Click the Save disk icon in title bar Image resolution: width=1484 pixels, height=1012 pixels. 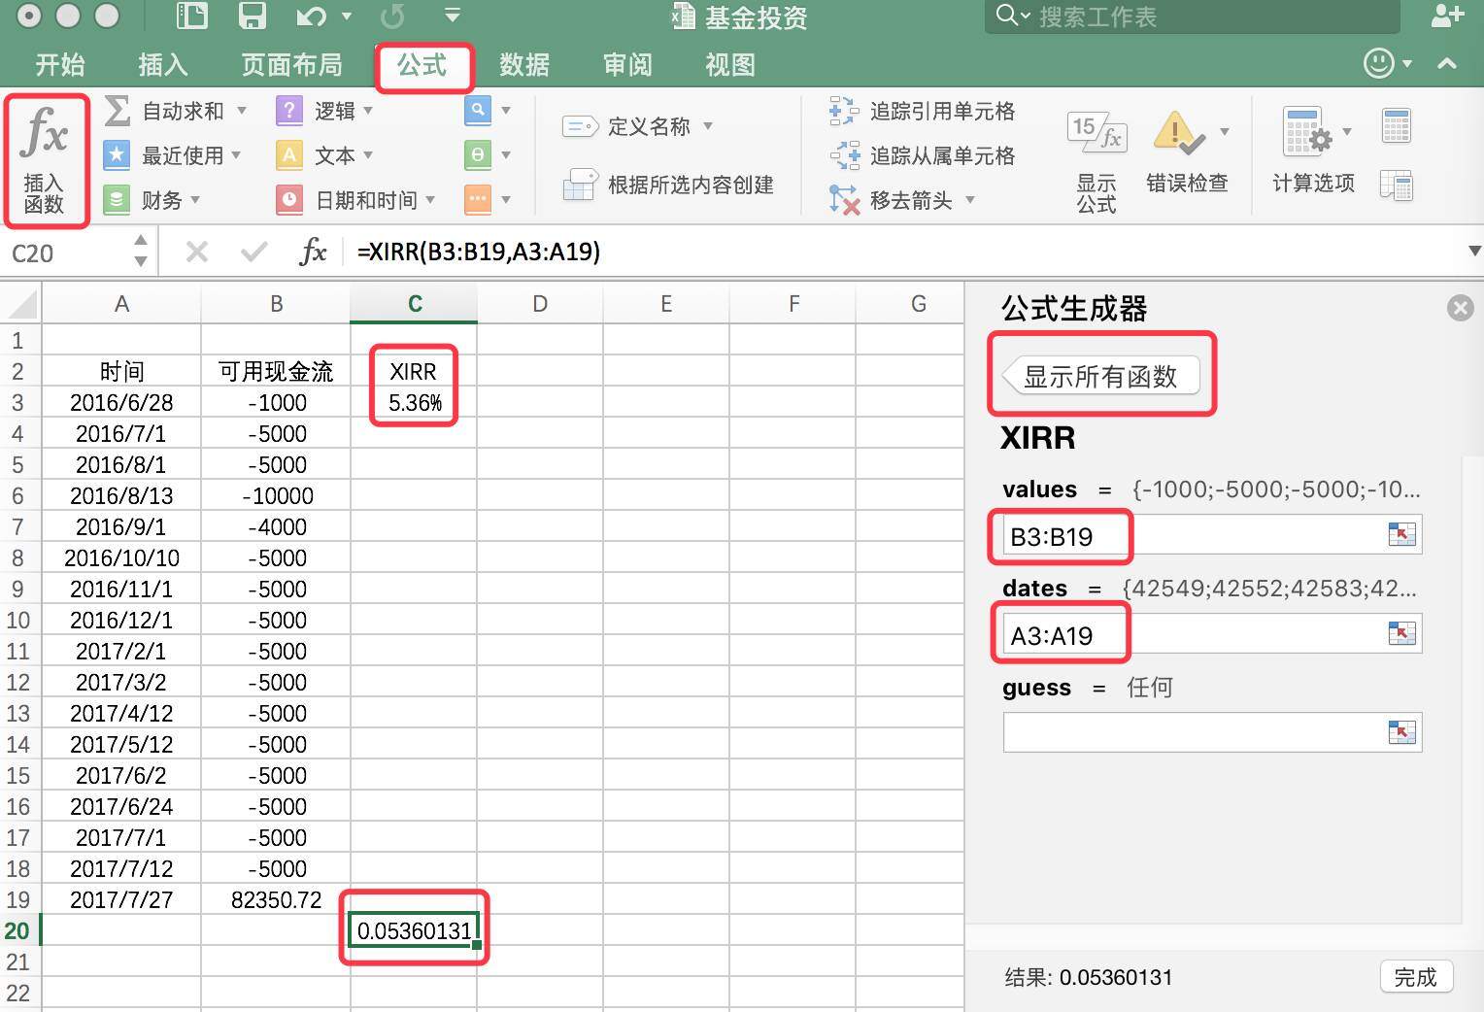[253, 17]
